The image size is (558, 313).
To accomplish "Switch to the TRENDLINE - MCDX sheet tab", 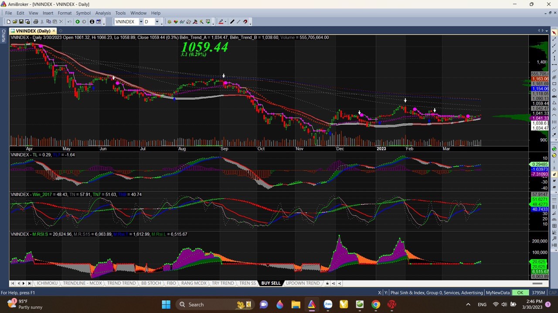I will click(x=82, y=283).
